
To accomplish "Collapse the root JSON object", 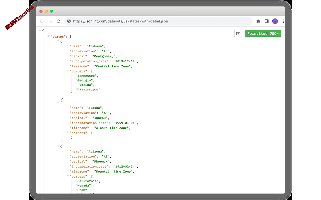I will click(40, 30).
